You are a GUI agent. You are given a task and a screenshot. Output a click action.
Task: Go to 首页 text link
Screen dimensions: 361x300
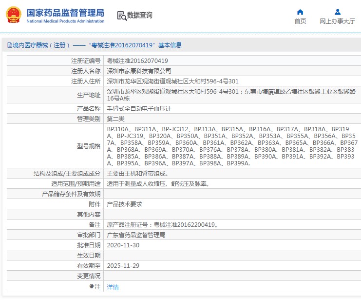pyautogui.click(x=300, y=21)
